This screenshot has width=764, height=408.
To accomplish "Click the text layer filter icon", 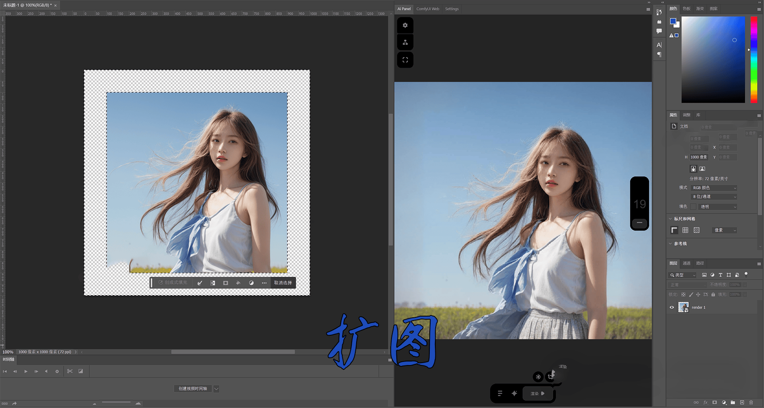I will pyautogui.click(x=720, y=275).
